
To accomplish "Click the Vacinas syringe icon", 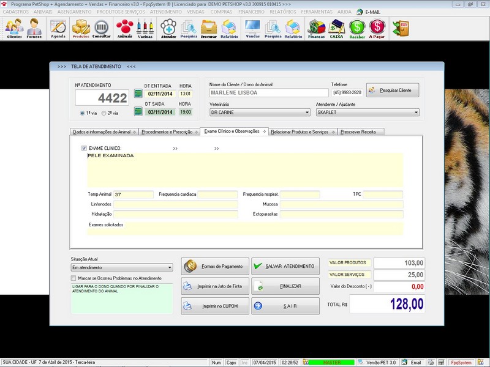I will tap(145, 28).
